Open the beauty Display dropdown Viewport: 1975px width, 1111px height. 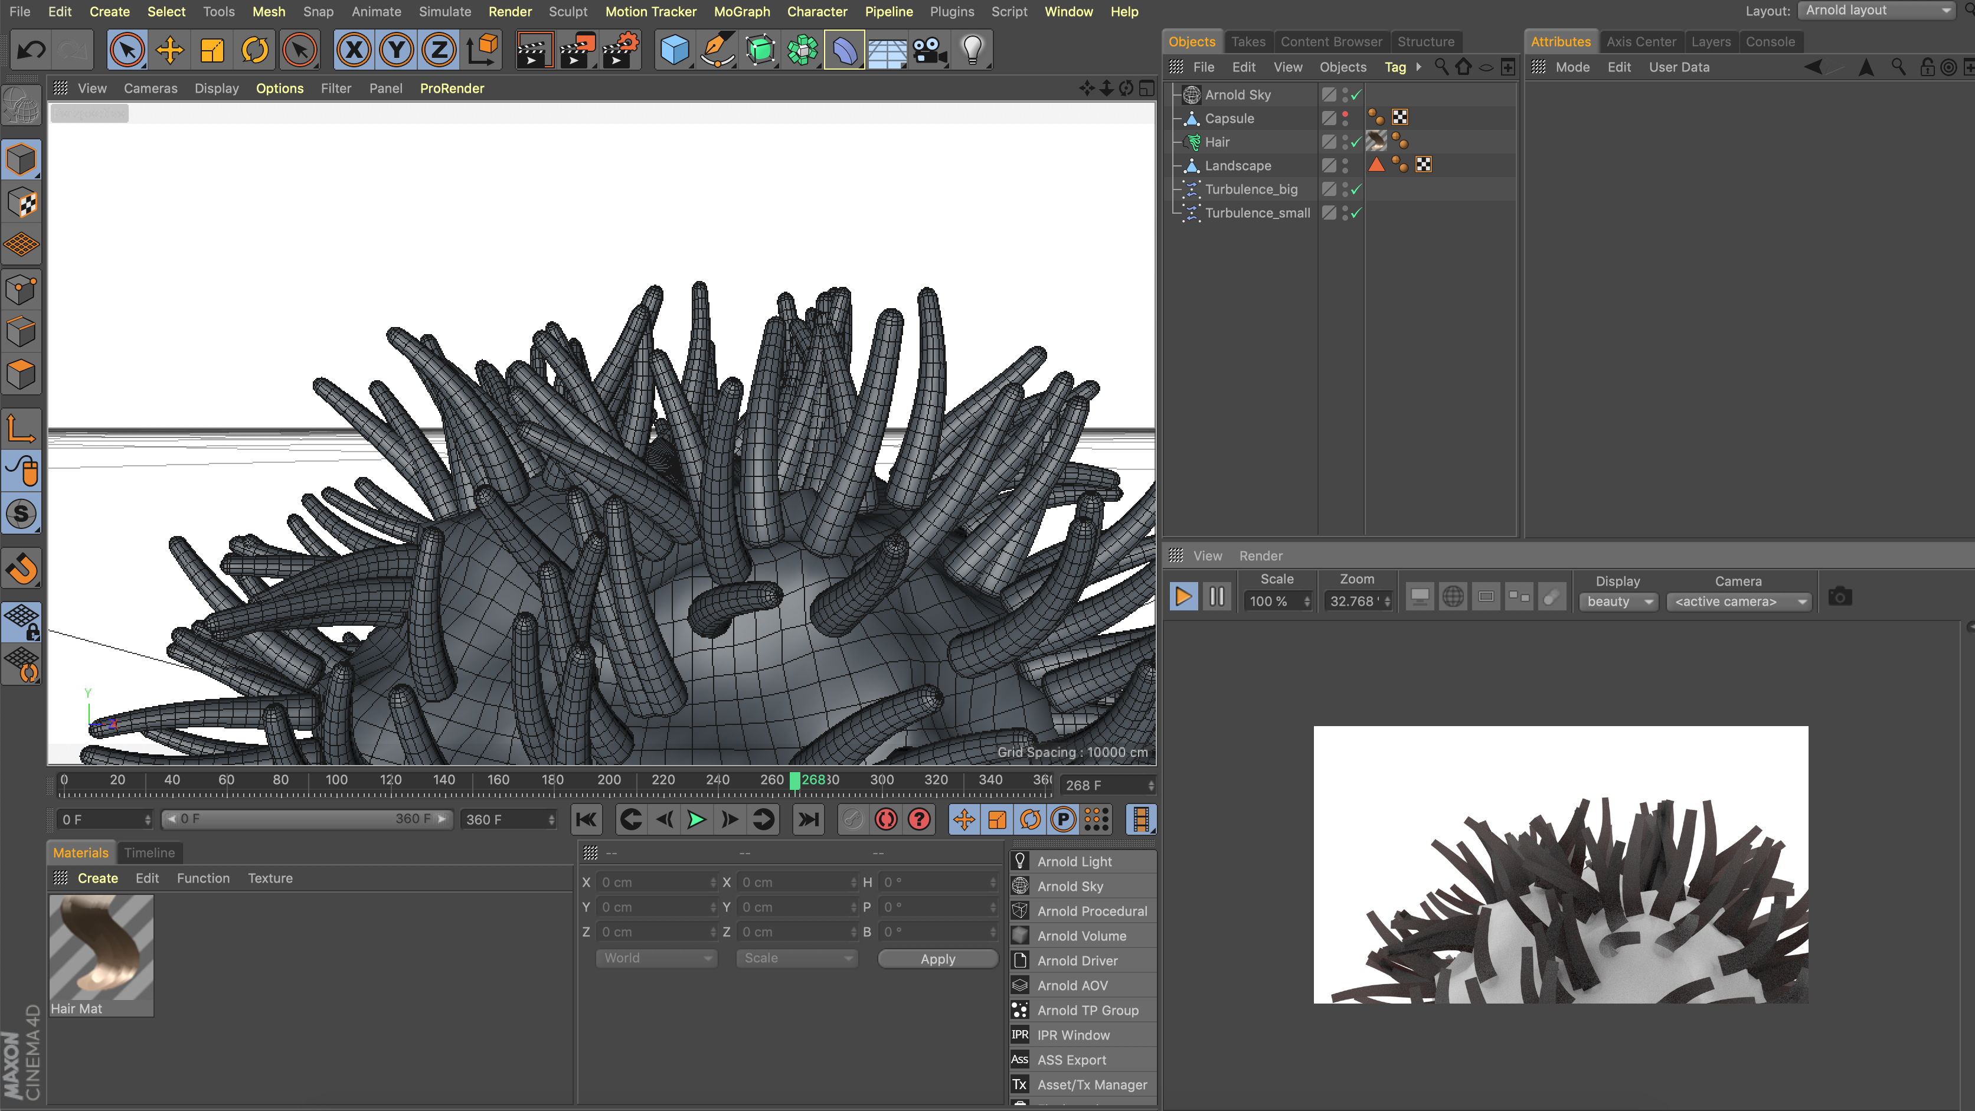[1618, 602]
